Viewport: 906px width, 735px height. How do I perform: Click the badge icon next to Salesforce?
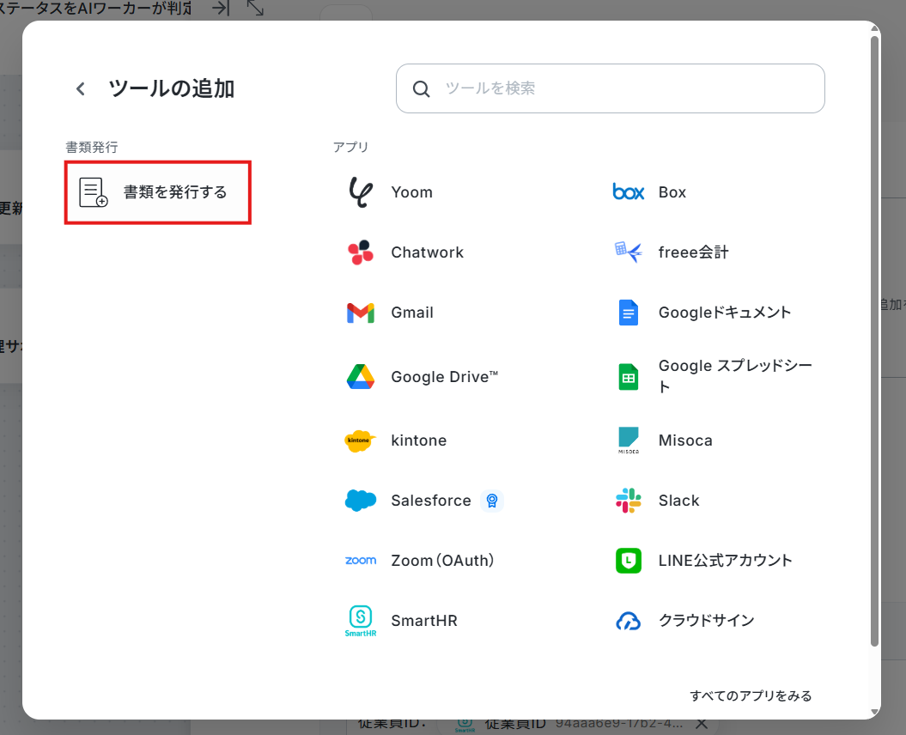492,501
